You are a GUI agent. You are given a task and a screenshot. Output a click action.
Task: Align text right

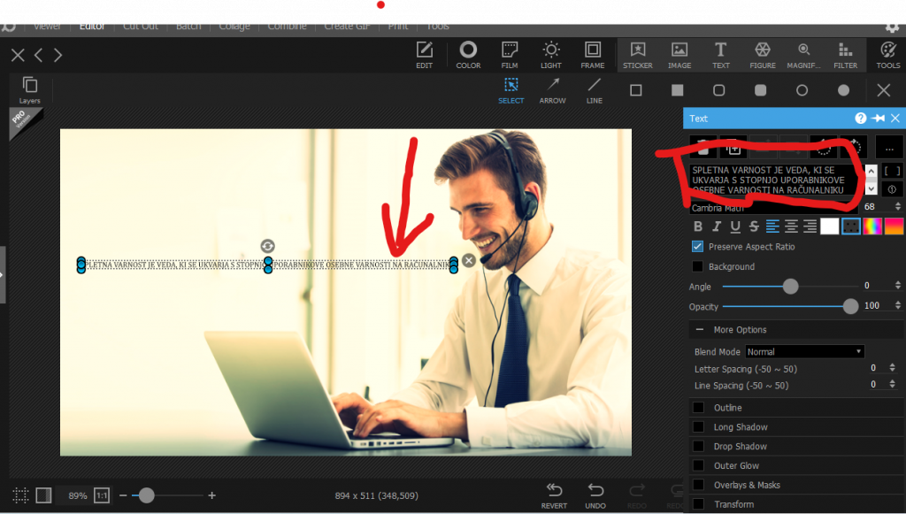tap(810, 226)
